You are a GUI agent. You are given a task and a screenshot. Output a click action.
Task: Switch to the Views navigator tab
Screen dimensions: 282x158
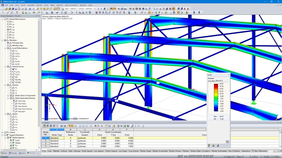tap(22, 153)
